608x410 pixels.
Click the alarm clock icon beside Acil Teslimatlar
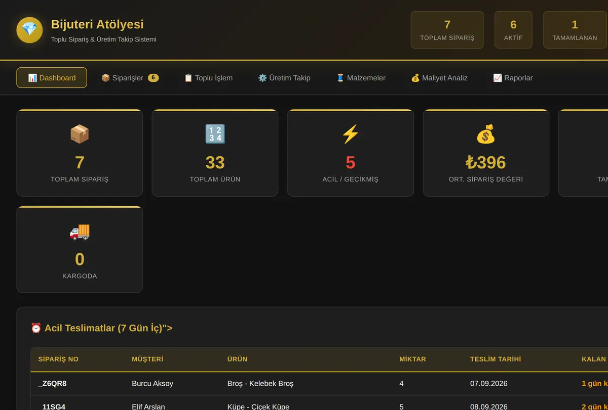(x=36, y=328)
